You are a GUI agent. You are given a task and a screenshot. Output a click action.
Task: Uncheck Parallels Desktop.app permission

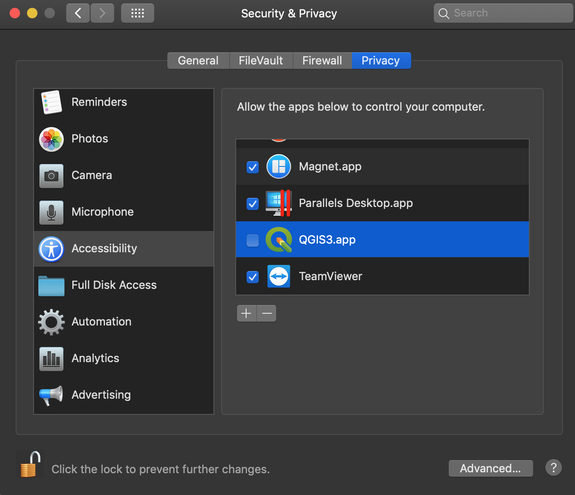click(252, 203)
